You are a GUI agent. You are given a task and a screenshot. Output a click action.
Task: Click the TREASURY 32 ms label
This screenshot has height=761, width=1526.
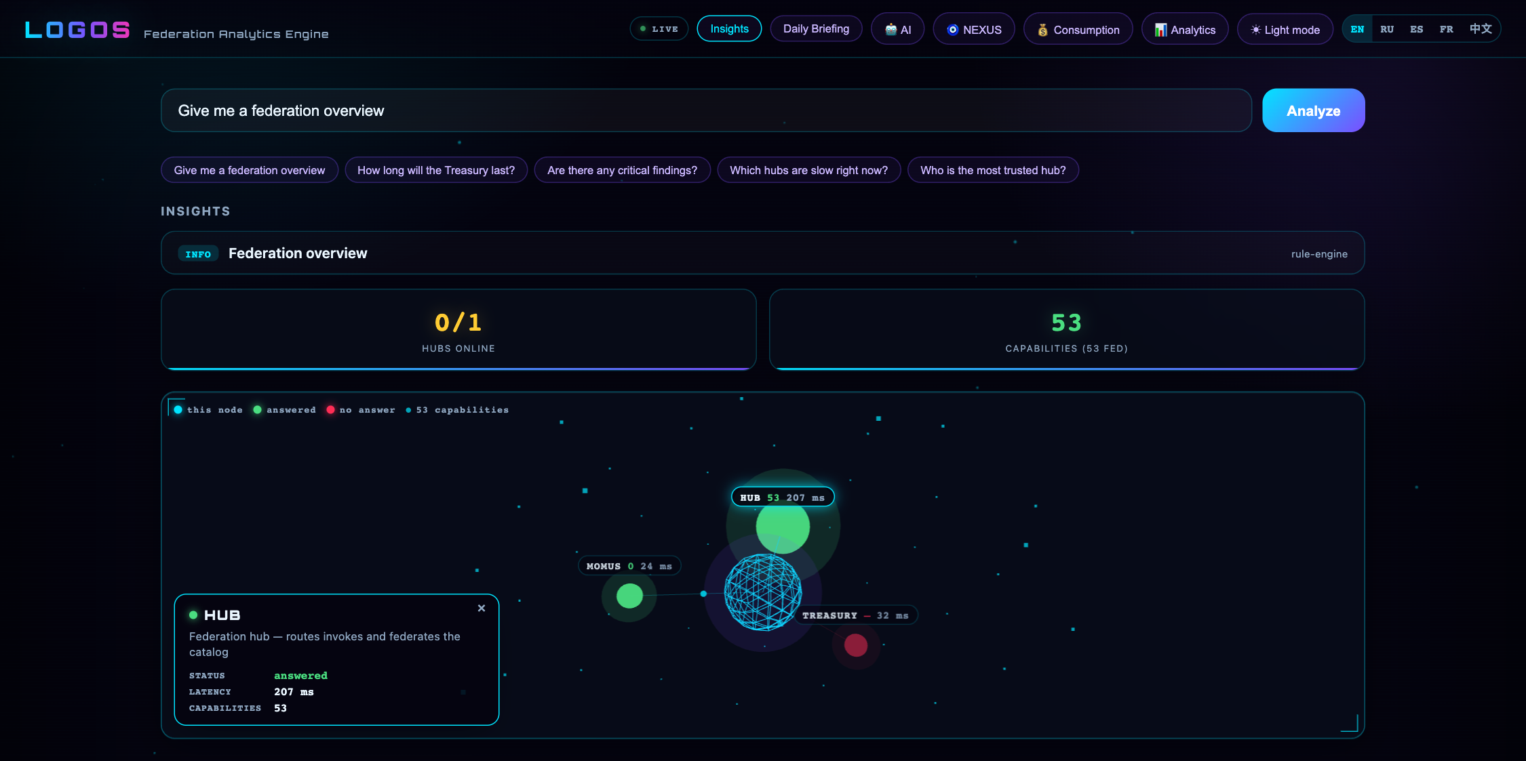855,615
